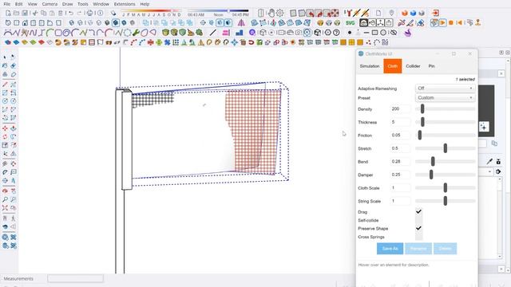
Task: Open the Tools menu
Action: click(83, 4)
